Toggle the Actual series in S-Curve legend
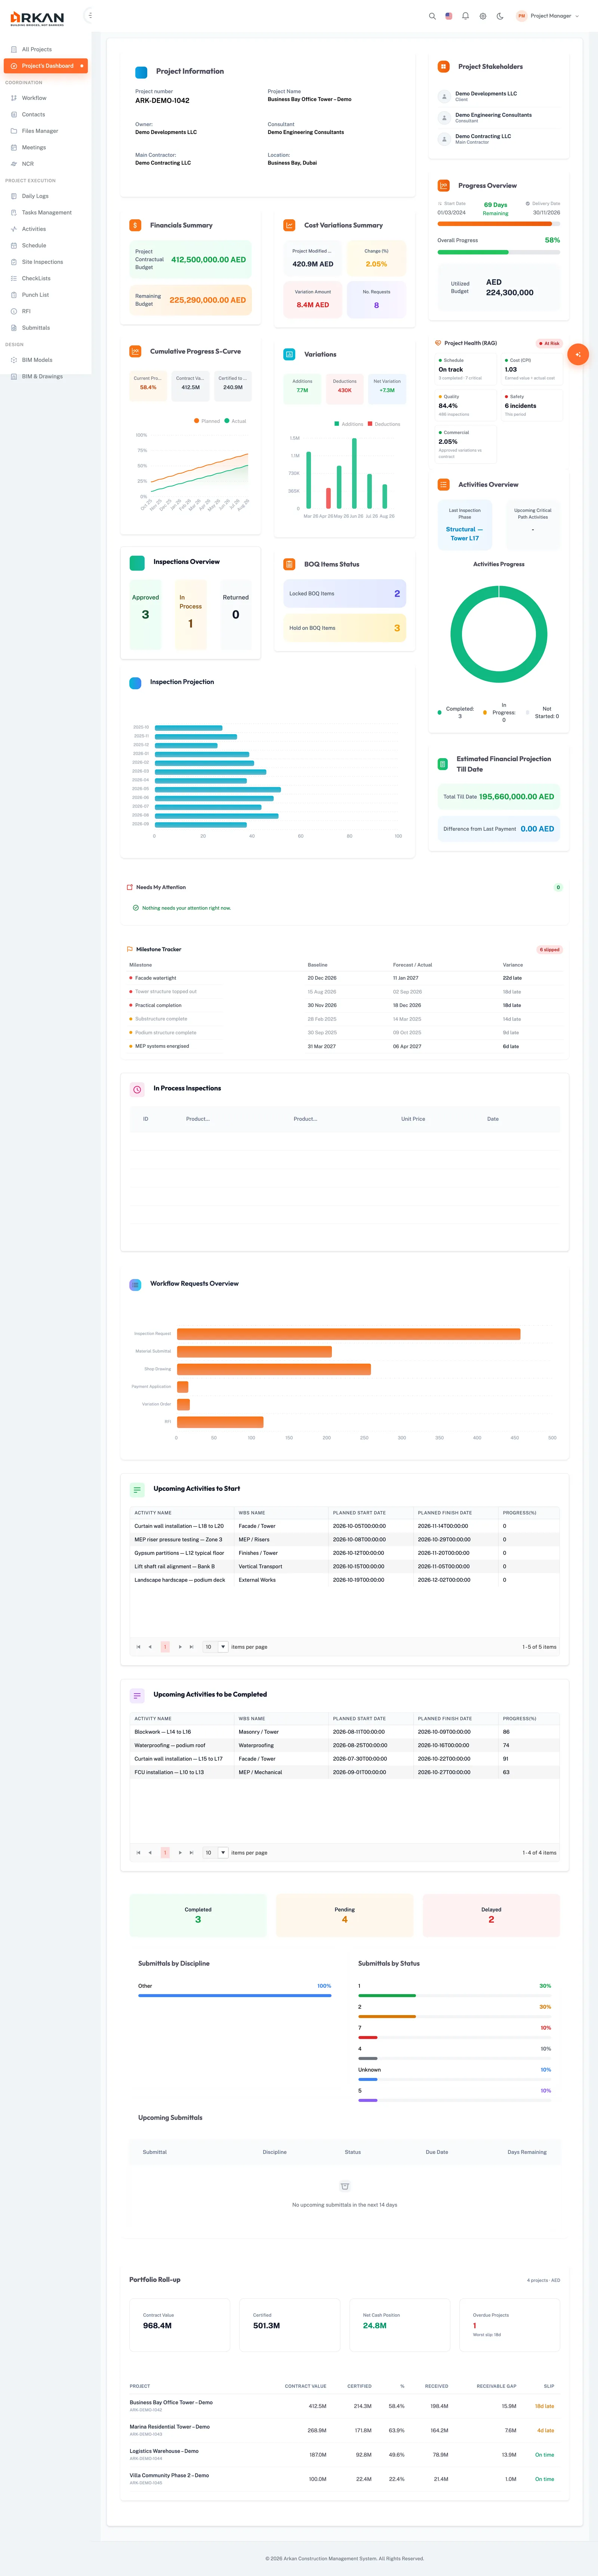 point(235,421)
